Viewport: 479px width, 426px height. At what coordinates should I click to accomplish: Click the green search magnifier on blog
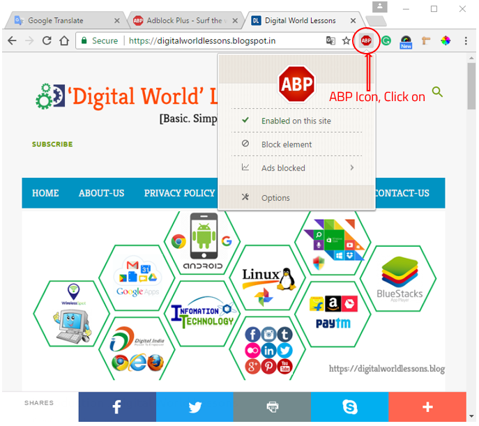tap(437, 91)
